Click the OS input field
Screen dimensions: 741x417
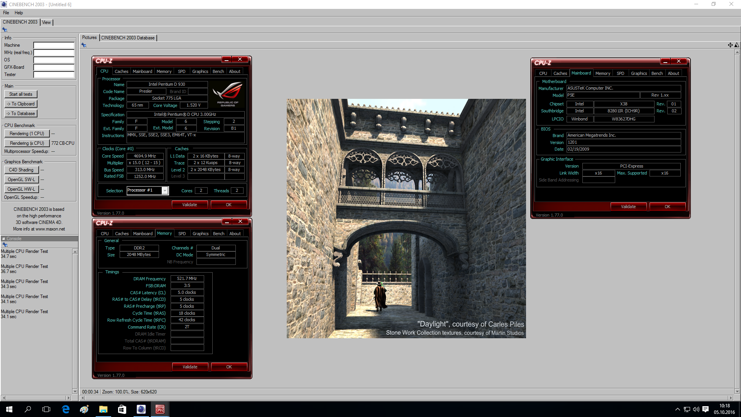coord(54,60)
